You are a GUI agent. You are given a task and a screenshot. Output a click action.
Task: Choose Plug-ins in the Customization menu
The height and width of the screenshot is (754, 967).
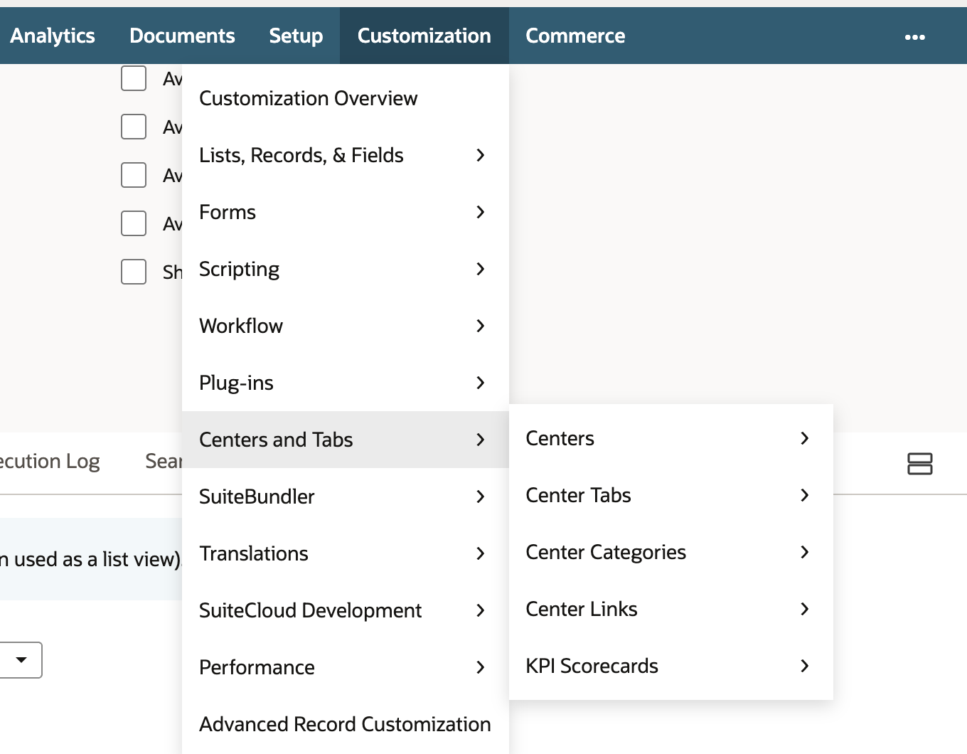346,383
